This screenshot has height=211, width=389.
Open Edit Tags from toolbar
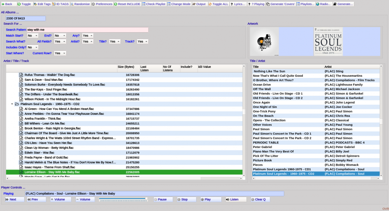click(x=42, y=4)
